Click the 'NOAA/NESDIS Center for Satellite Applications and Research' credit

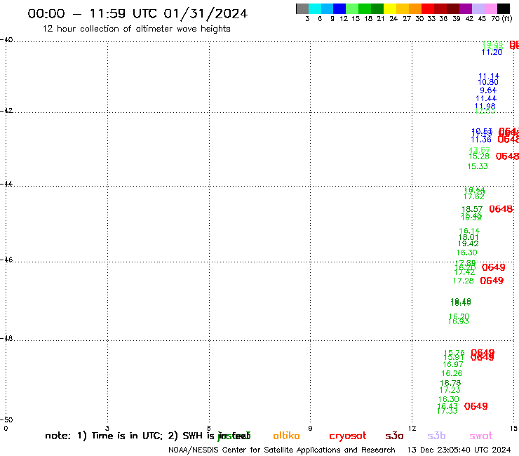282,450
